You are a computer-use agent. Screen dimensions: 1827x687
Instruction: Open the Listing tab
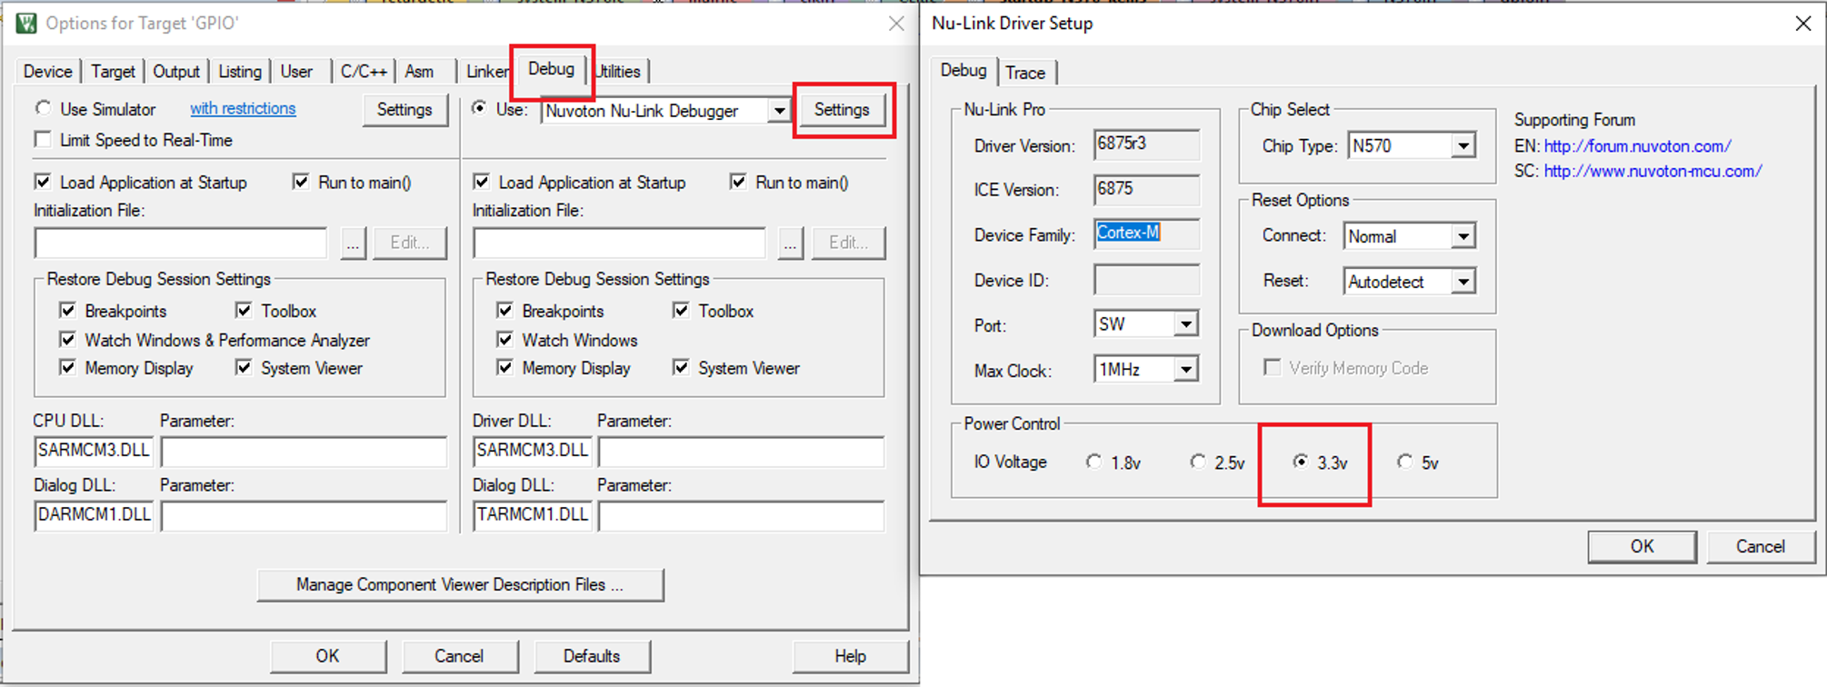[240, 71]
